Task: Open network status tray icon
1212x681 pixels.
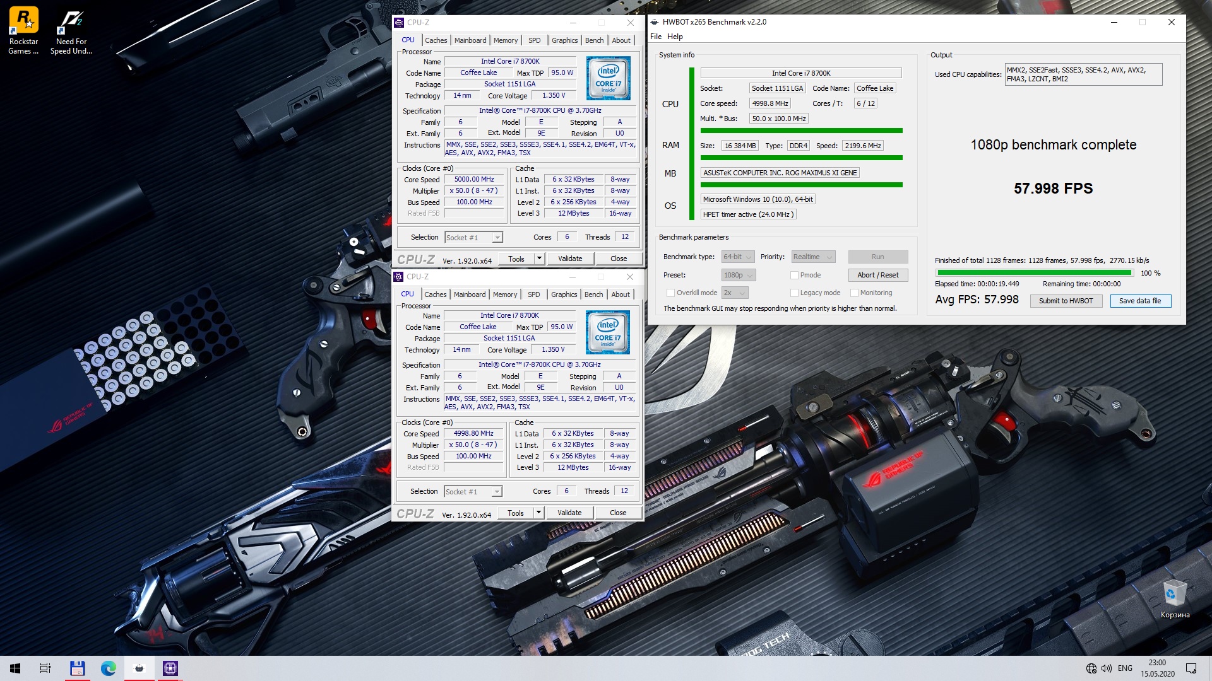Action: [x=1091, y=668]
